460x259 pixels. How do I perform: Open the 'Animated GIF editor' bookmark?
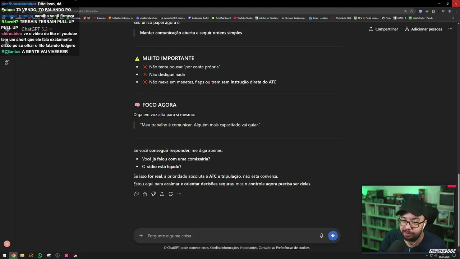click(x=173, y=18)
